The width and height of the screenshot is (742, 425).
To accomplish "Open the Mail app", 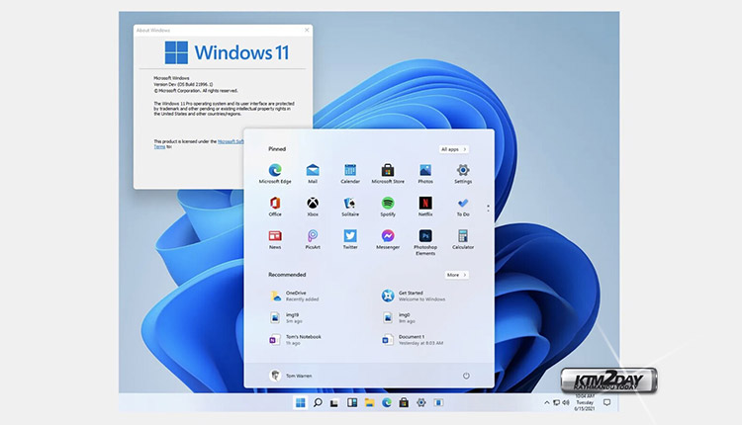I will click(313, 174).
